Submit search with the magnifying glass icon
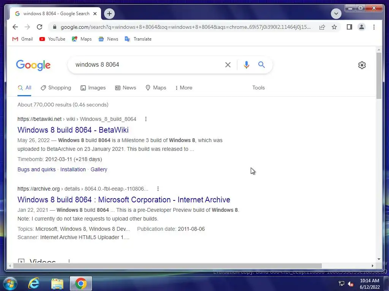The width and height of the screenshot is (389, 291). (261, 64)
